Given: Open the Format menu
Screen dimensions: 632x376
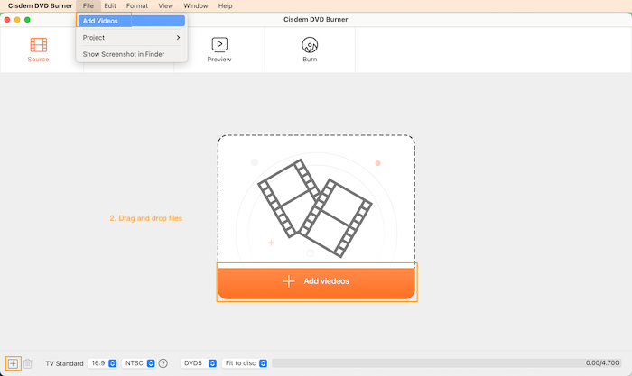Looking at the screenshot, I should click(x=137, y=5).
